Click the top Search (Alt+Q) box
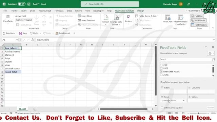 [x=110, y=4]
